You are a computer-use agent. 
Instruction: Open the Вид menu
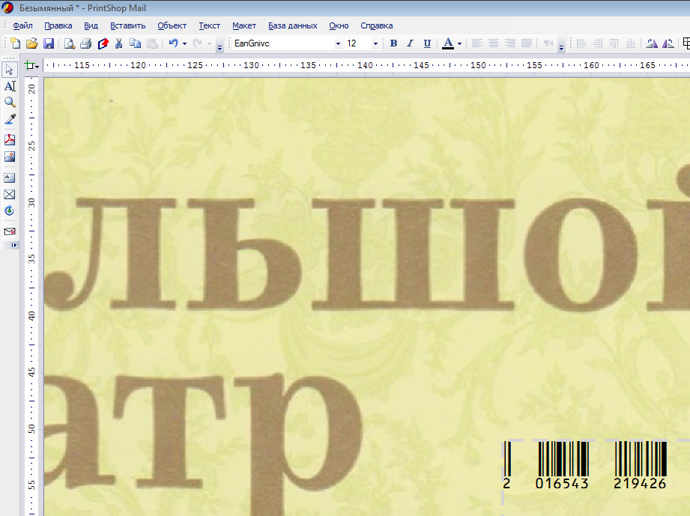pyautogui.click(x=91, y=25)
